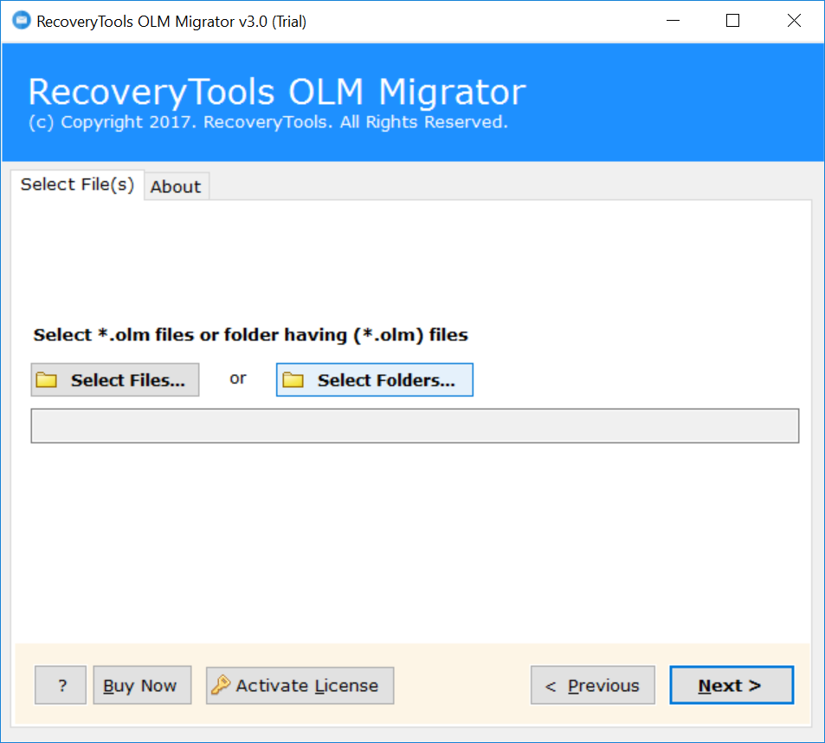Click the Select Folders... button
The image size is (825, 743).
tap(375, 379)
